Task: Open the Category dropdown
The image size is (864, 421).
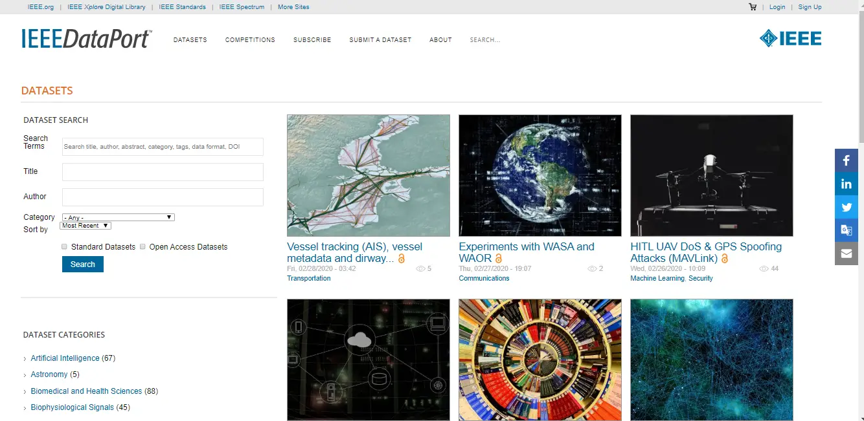Action: coord(118,217)
